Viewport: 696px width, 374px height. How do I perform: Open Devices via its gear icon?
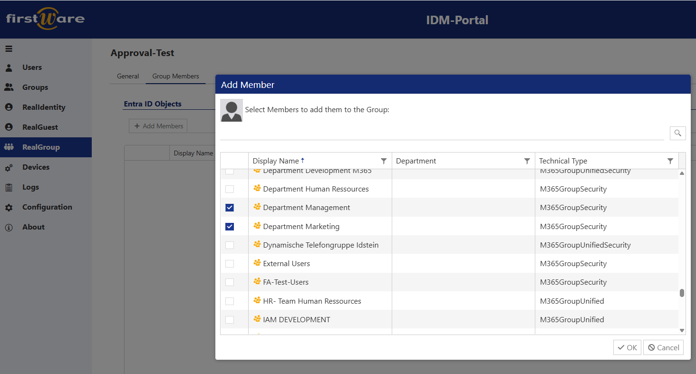[x=9, y=167]
